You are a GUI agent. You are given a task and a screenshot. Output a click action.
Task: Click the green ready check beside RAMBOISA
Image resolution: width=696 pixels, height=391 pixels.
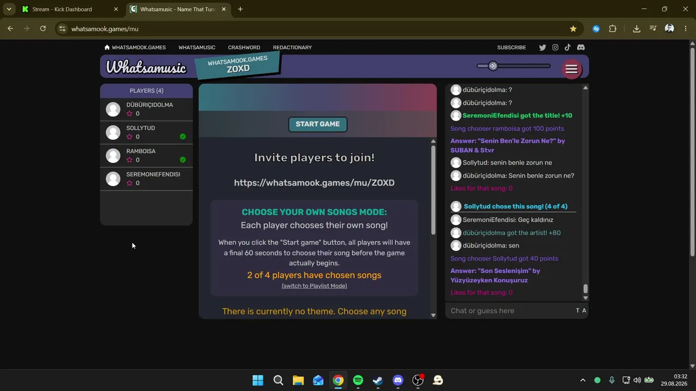point(183,160)
